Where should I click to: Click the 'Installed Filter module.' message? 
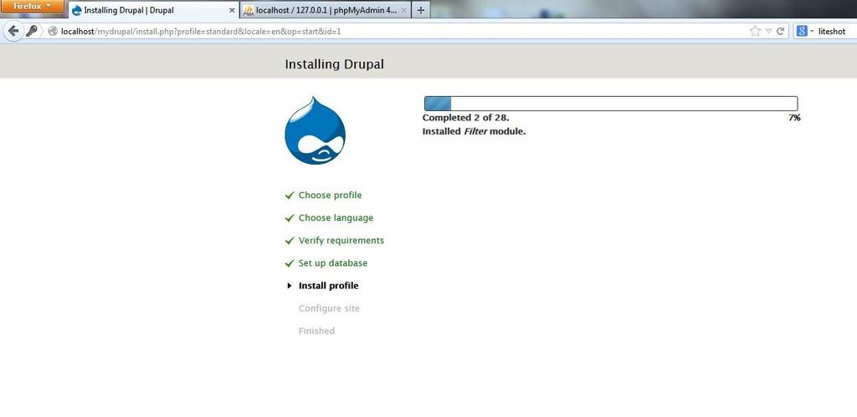(x=474, y=131)
